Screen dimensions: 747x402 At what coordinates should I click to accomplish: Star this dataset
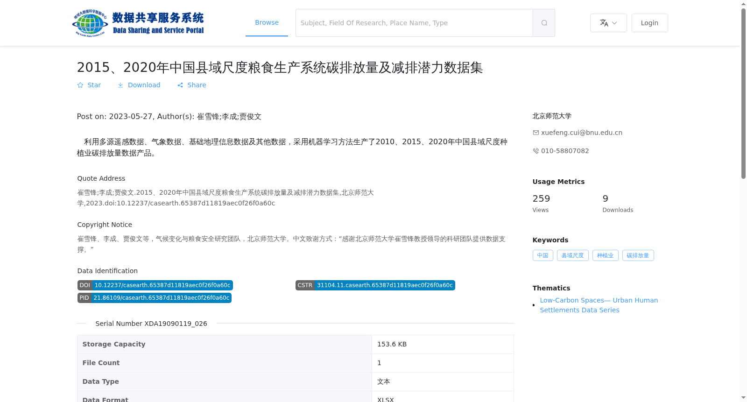[x=89, y=85]
